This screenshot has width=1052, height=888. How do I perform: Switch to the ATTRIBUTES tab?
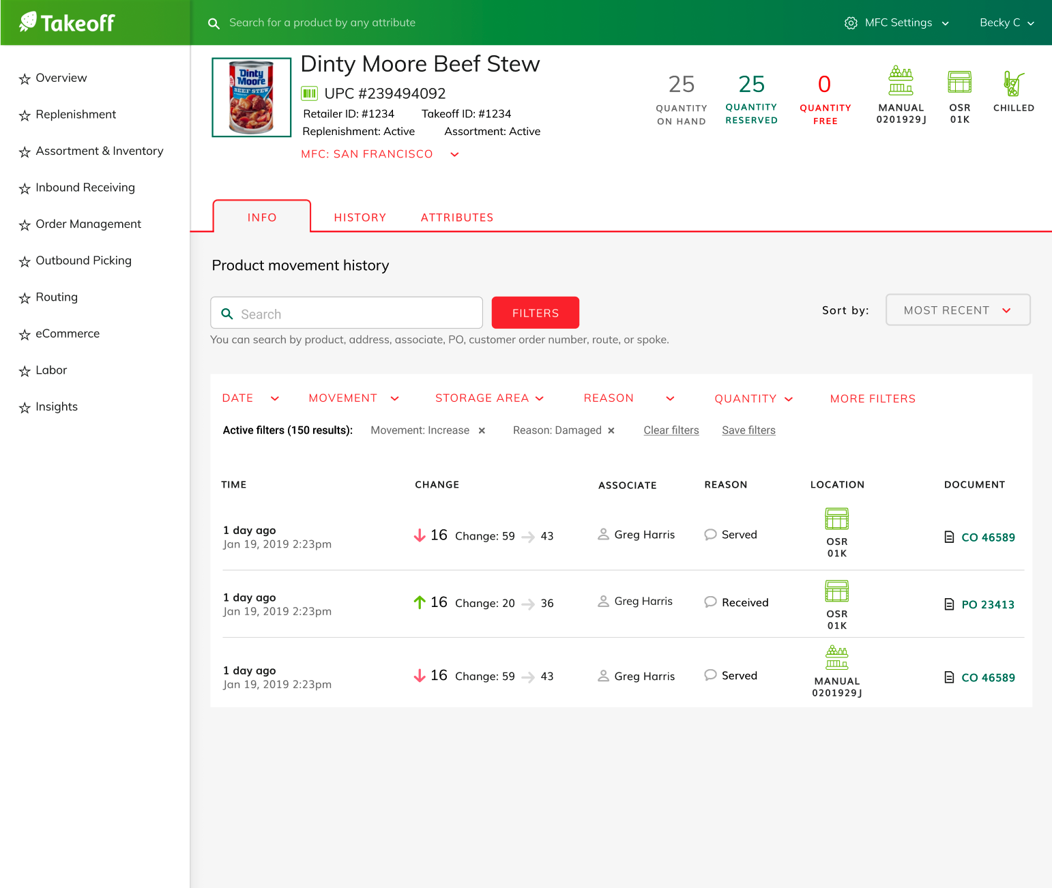[457, 218]
